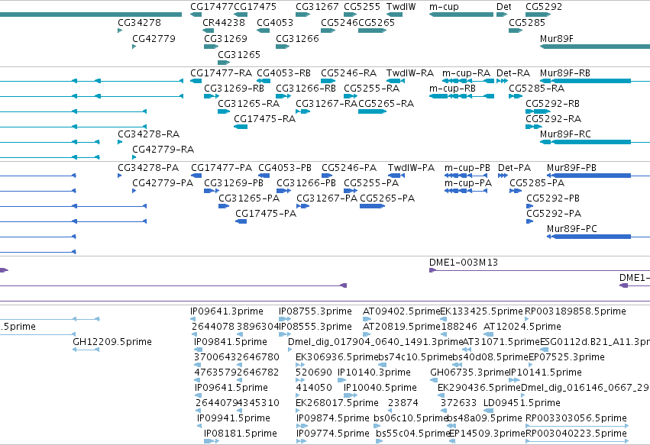Click the CR44238 gene label
The width and height of the screenshot is (650, 445).
[224, 23]
